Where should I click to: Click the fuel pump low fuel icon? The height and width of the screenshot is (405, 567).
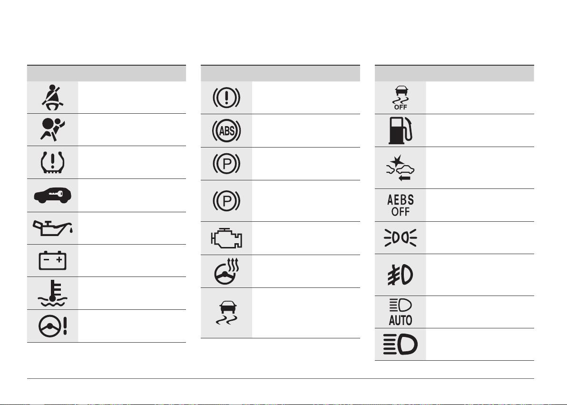[x=401, y=130]
